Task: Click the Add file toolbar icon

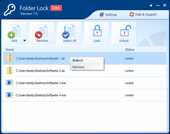Action: point(14,31)
